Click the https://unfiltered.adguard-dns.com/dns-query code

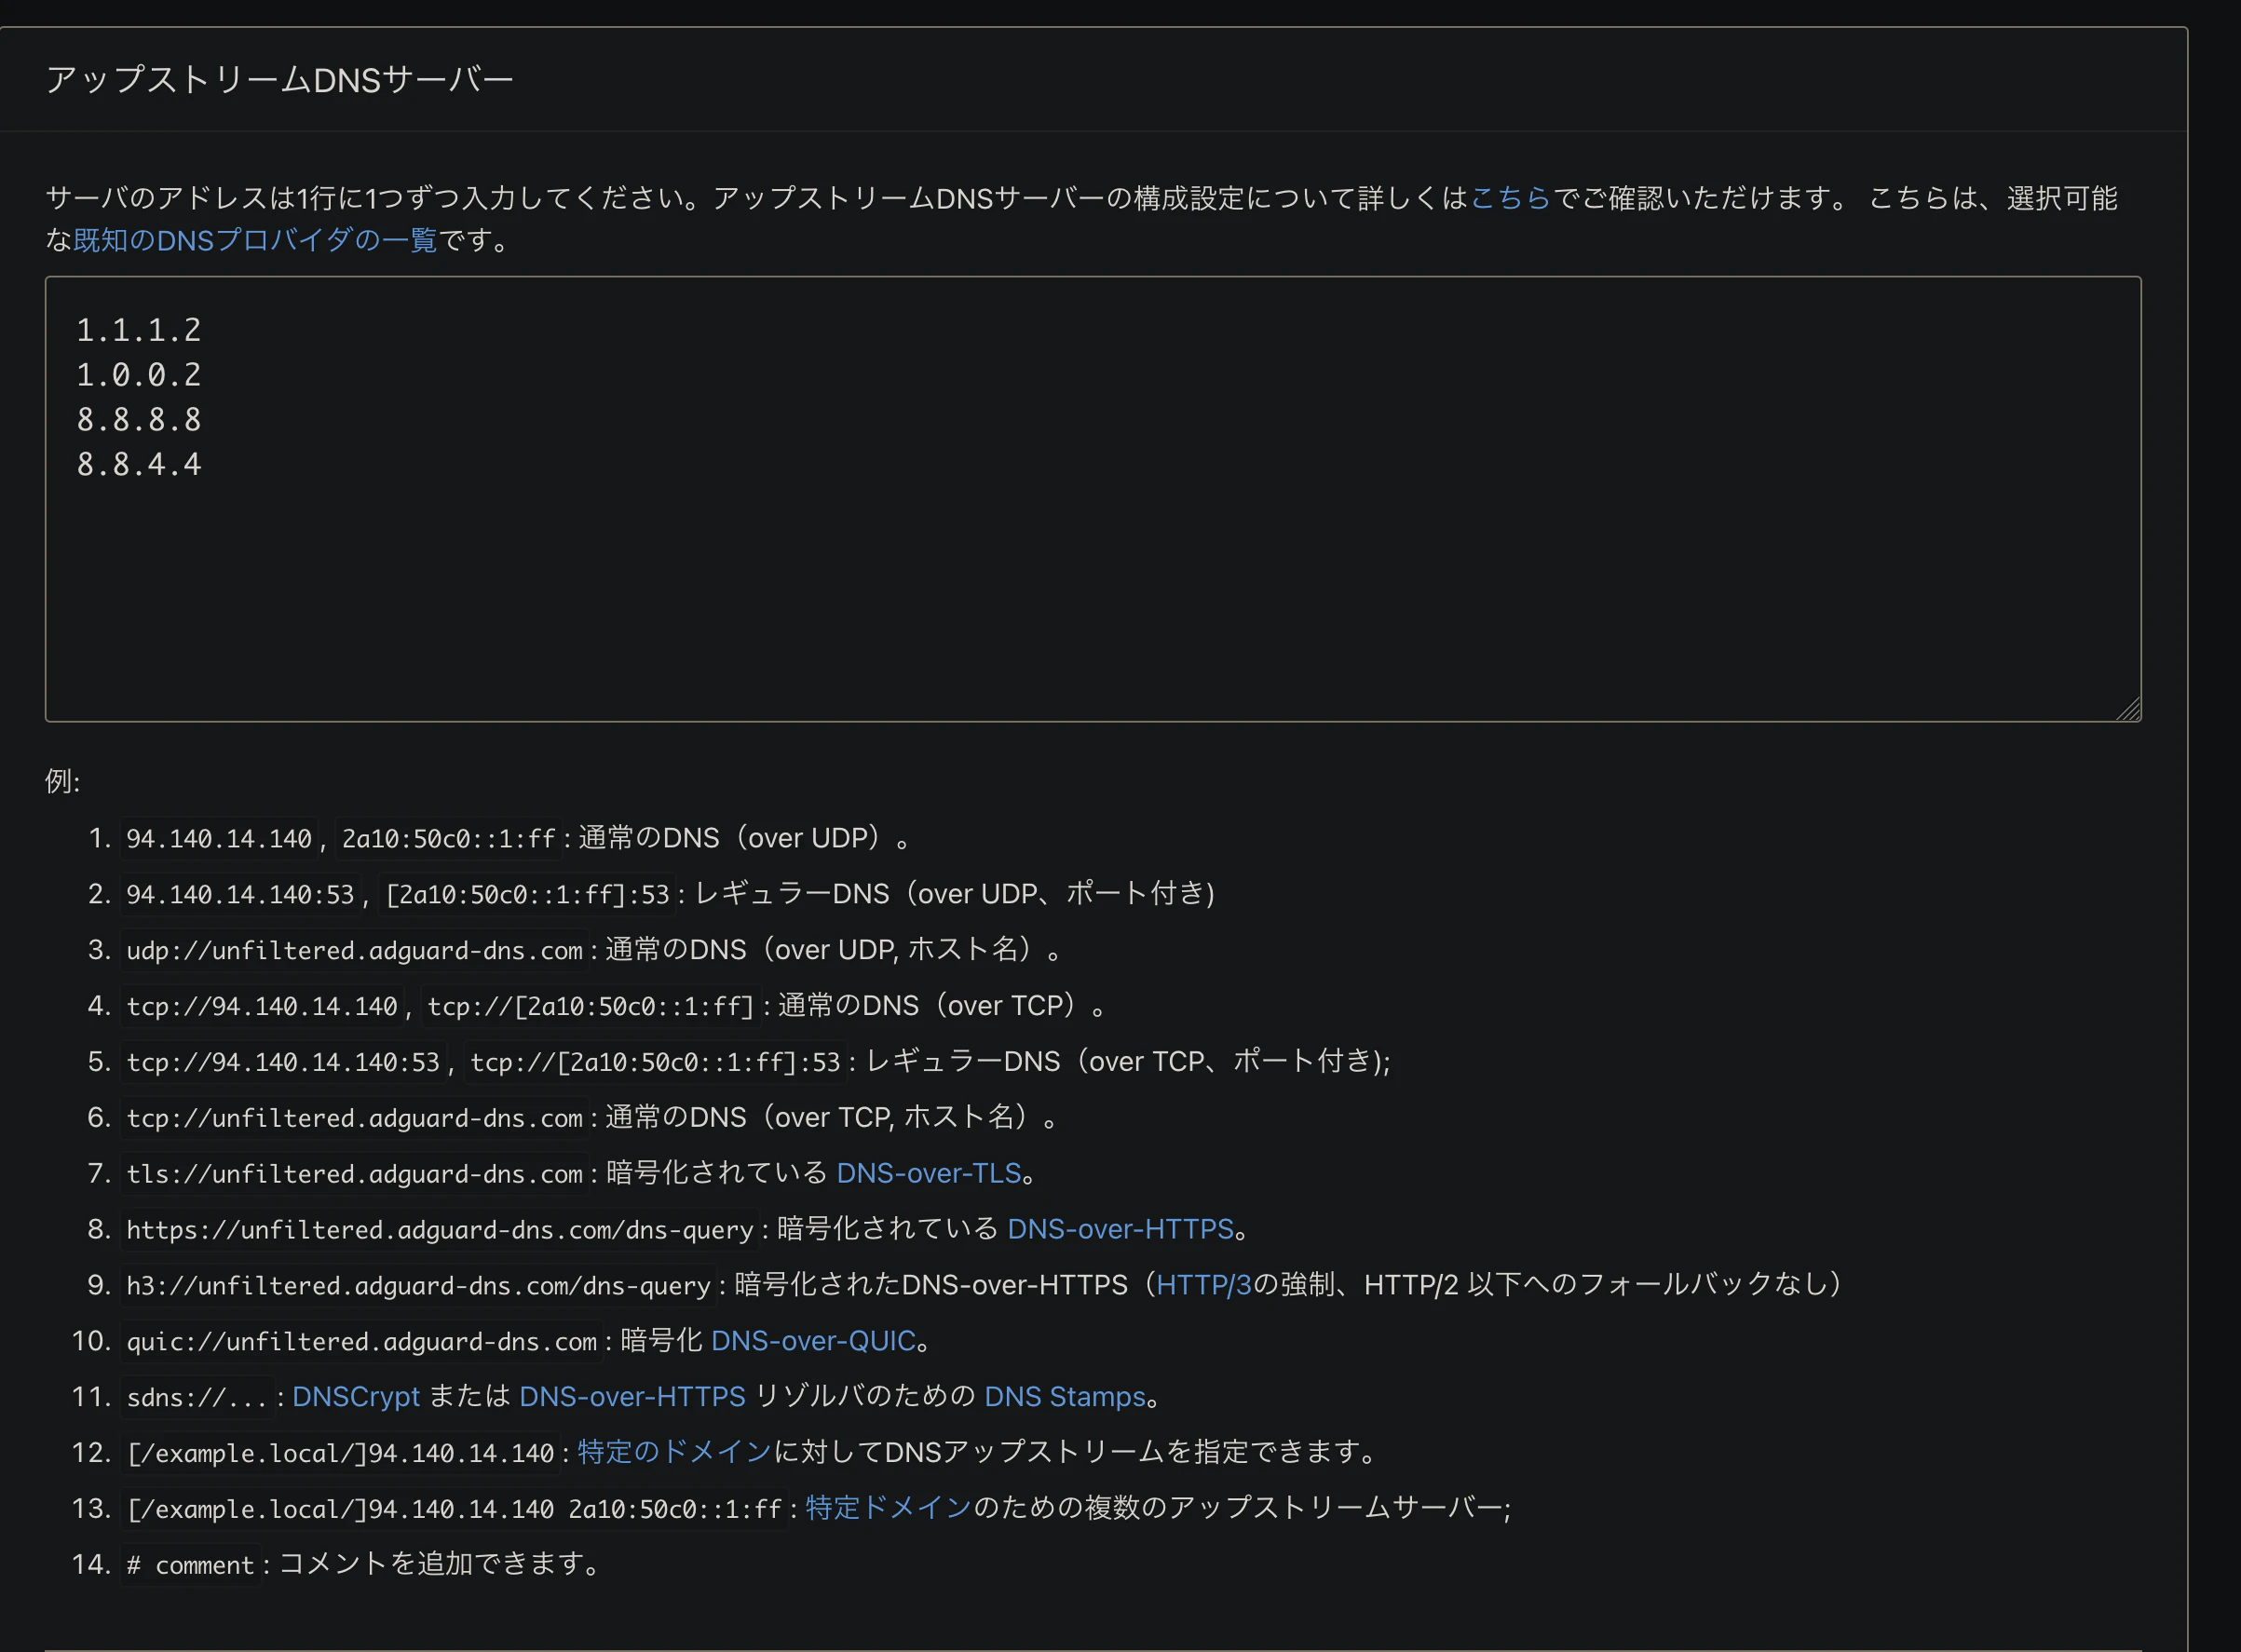pyautogui.click(x=439, y=1230)
